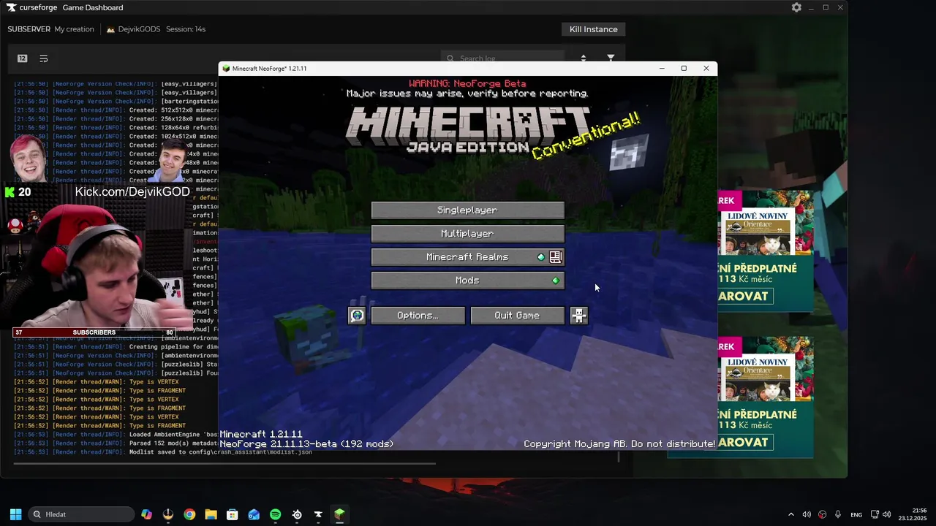
Task: Click the red tray icon beside microphone
Action: [x=823, y=514]
